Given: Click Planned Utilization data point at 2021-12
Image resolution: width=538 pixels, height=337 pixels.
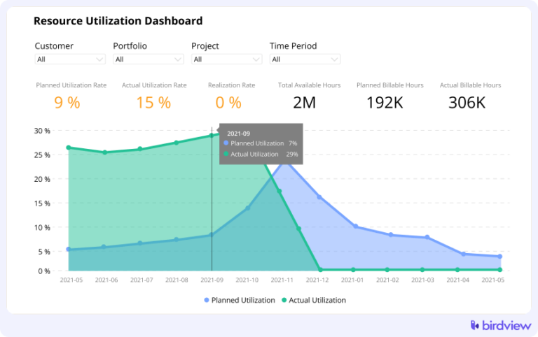Looking at the screenshot, I should point(319,197).
